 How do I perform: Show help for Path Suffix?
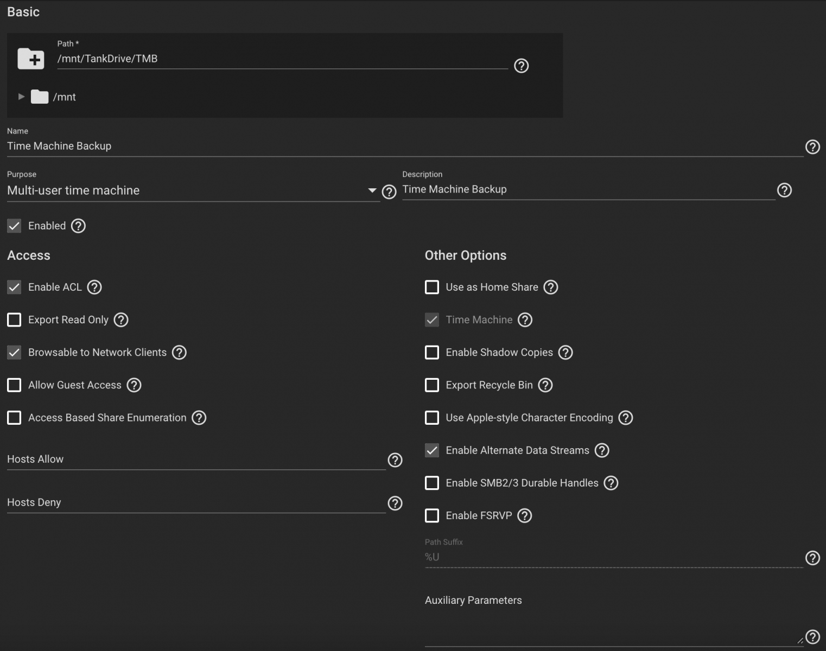pyautogui.click(x=812, y=558)
